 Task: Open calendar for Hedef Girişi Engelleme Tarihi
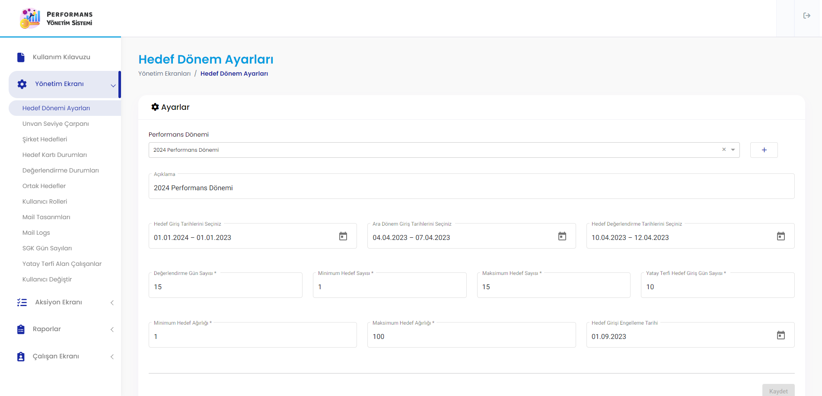[781, 335]
